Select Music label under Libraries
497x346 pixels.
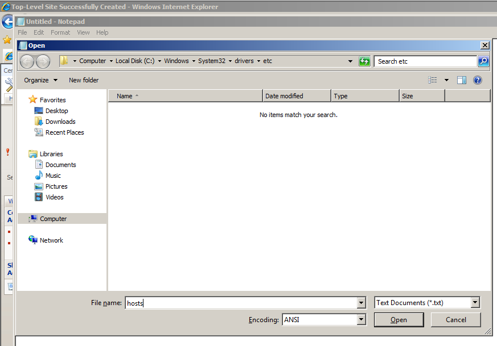pyautogui.click(x=53, y=176)
